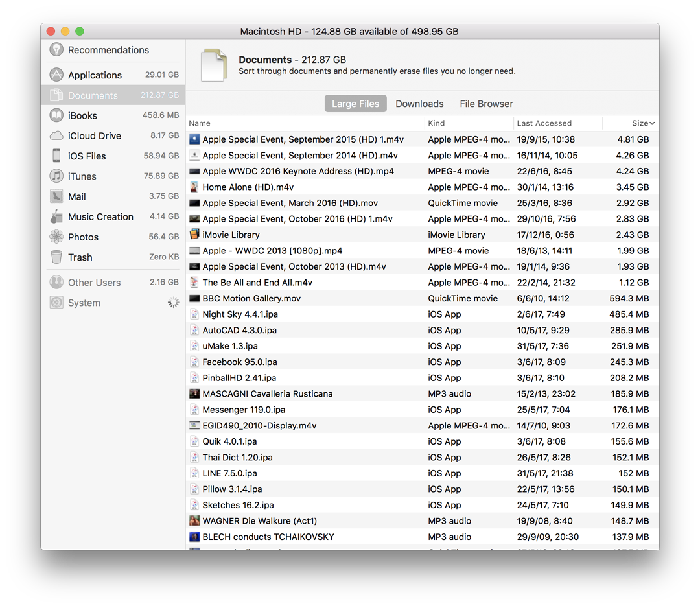
Task: Click the BBC Motion Gallery.mov file icon
Action: [x=194, y=298]
